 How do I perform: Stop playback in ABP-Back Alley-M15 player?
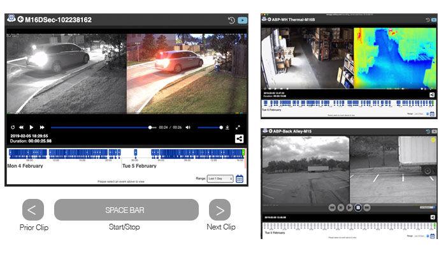click(x=359, y=207)
